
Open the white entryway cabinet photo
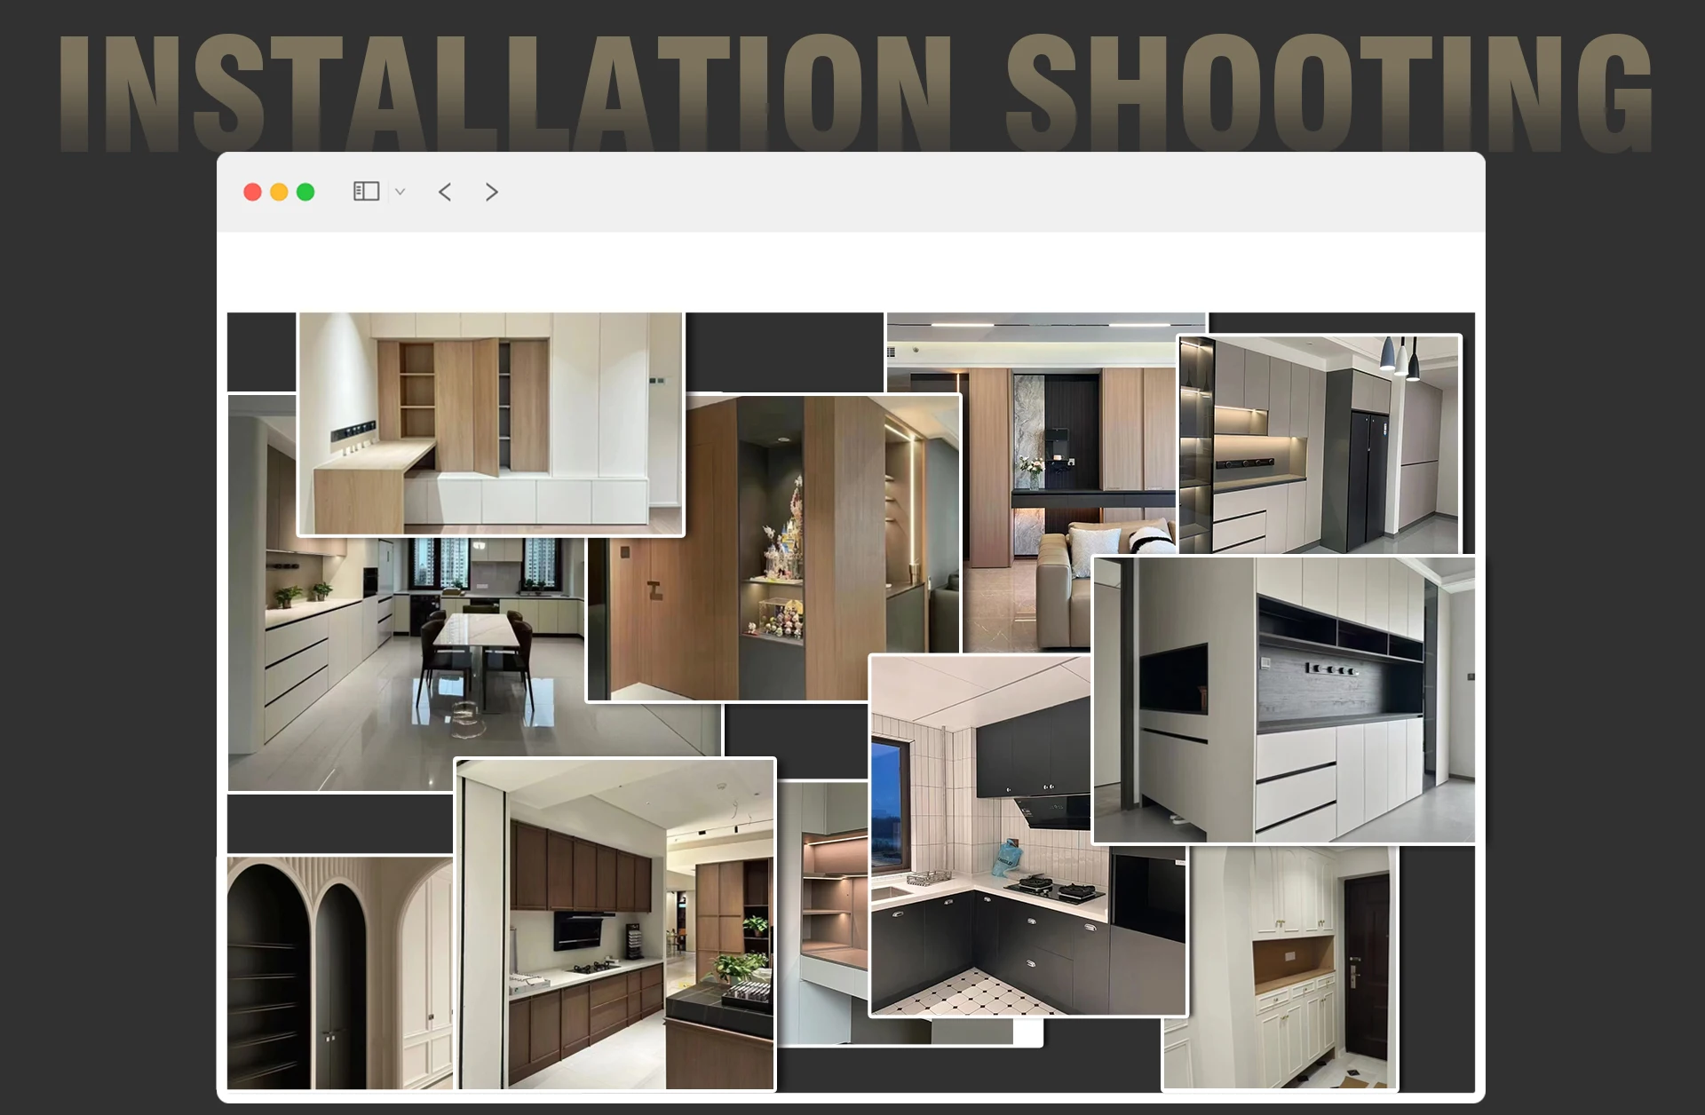point(1280,968)
